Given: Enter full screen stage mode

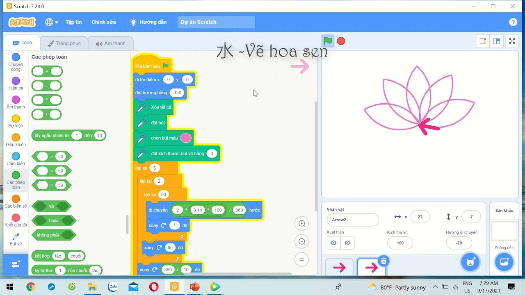Looking at the screenshot, I should [512, 41].
